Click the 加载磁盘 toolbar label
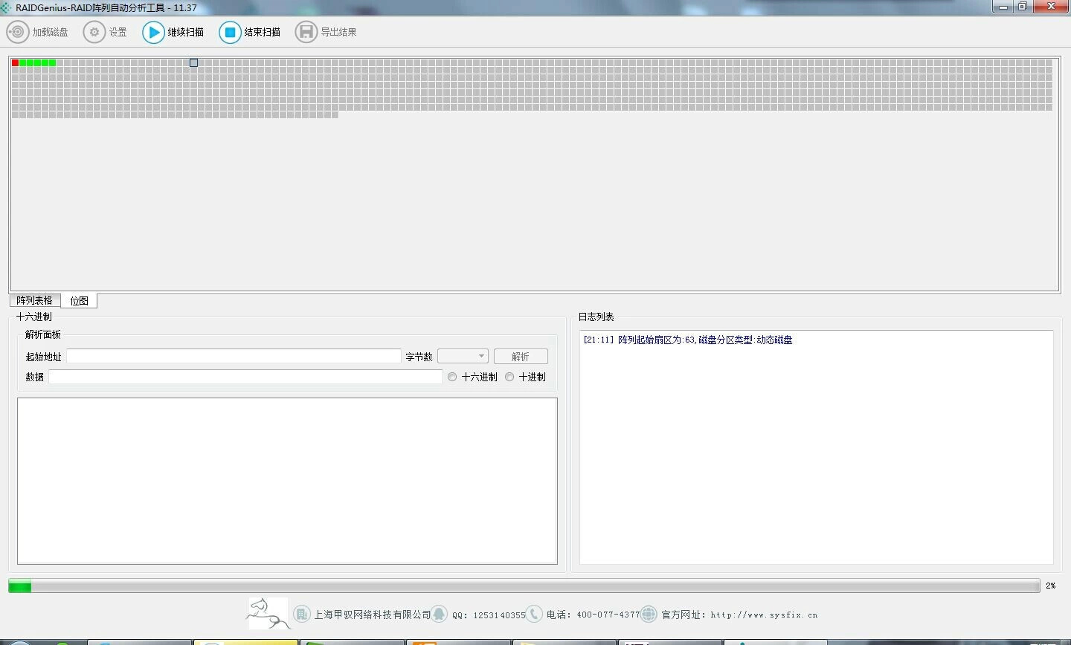1071x645 pixels. coord(50,33)
